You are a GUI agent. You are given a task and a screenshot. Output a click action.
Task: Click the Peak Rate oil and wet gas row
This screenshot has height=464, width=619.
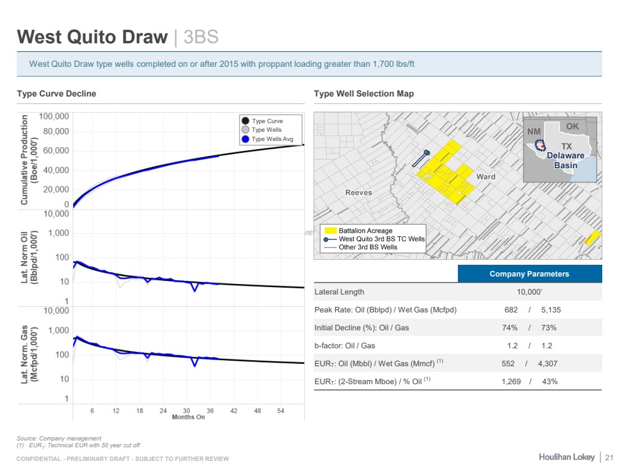[x=457, y=309]
